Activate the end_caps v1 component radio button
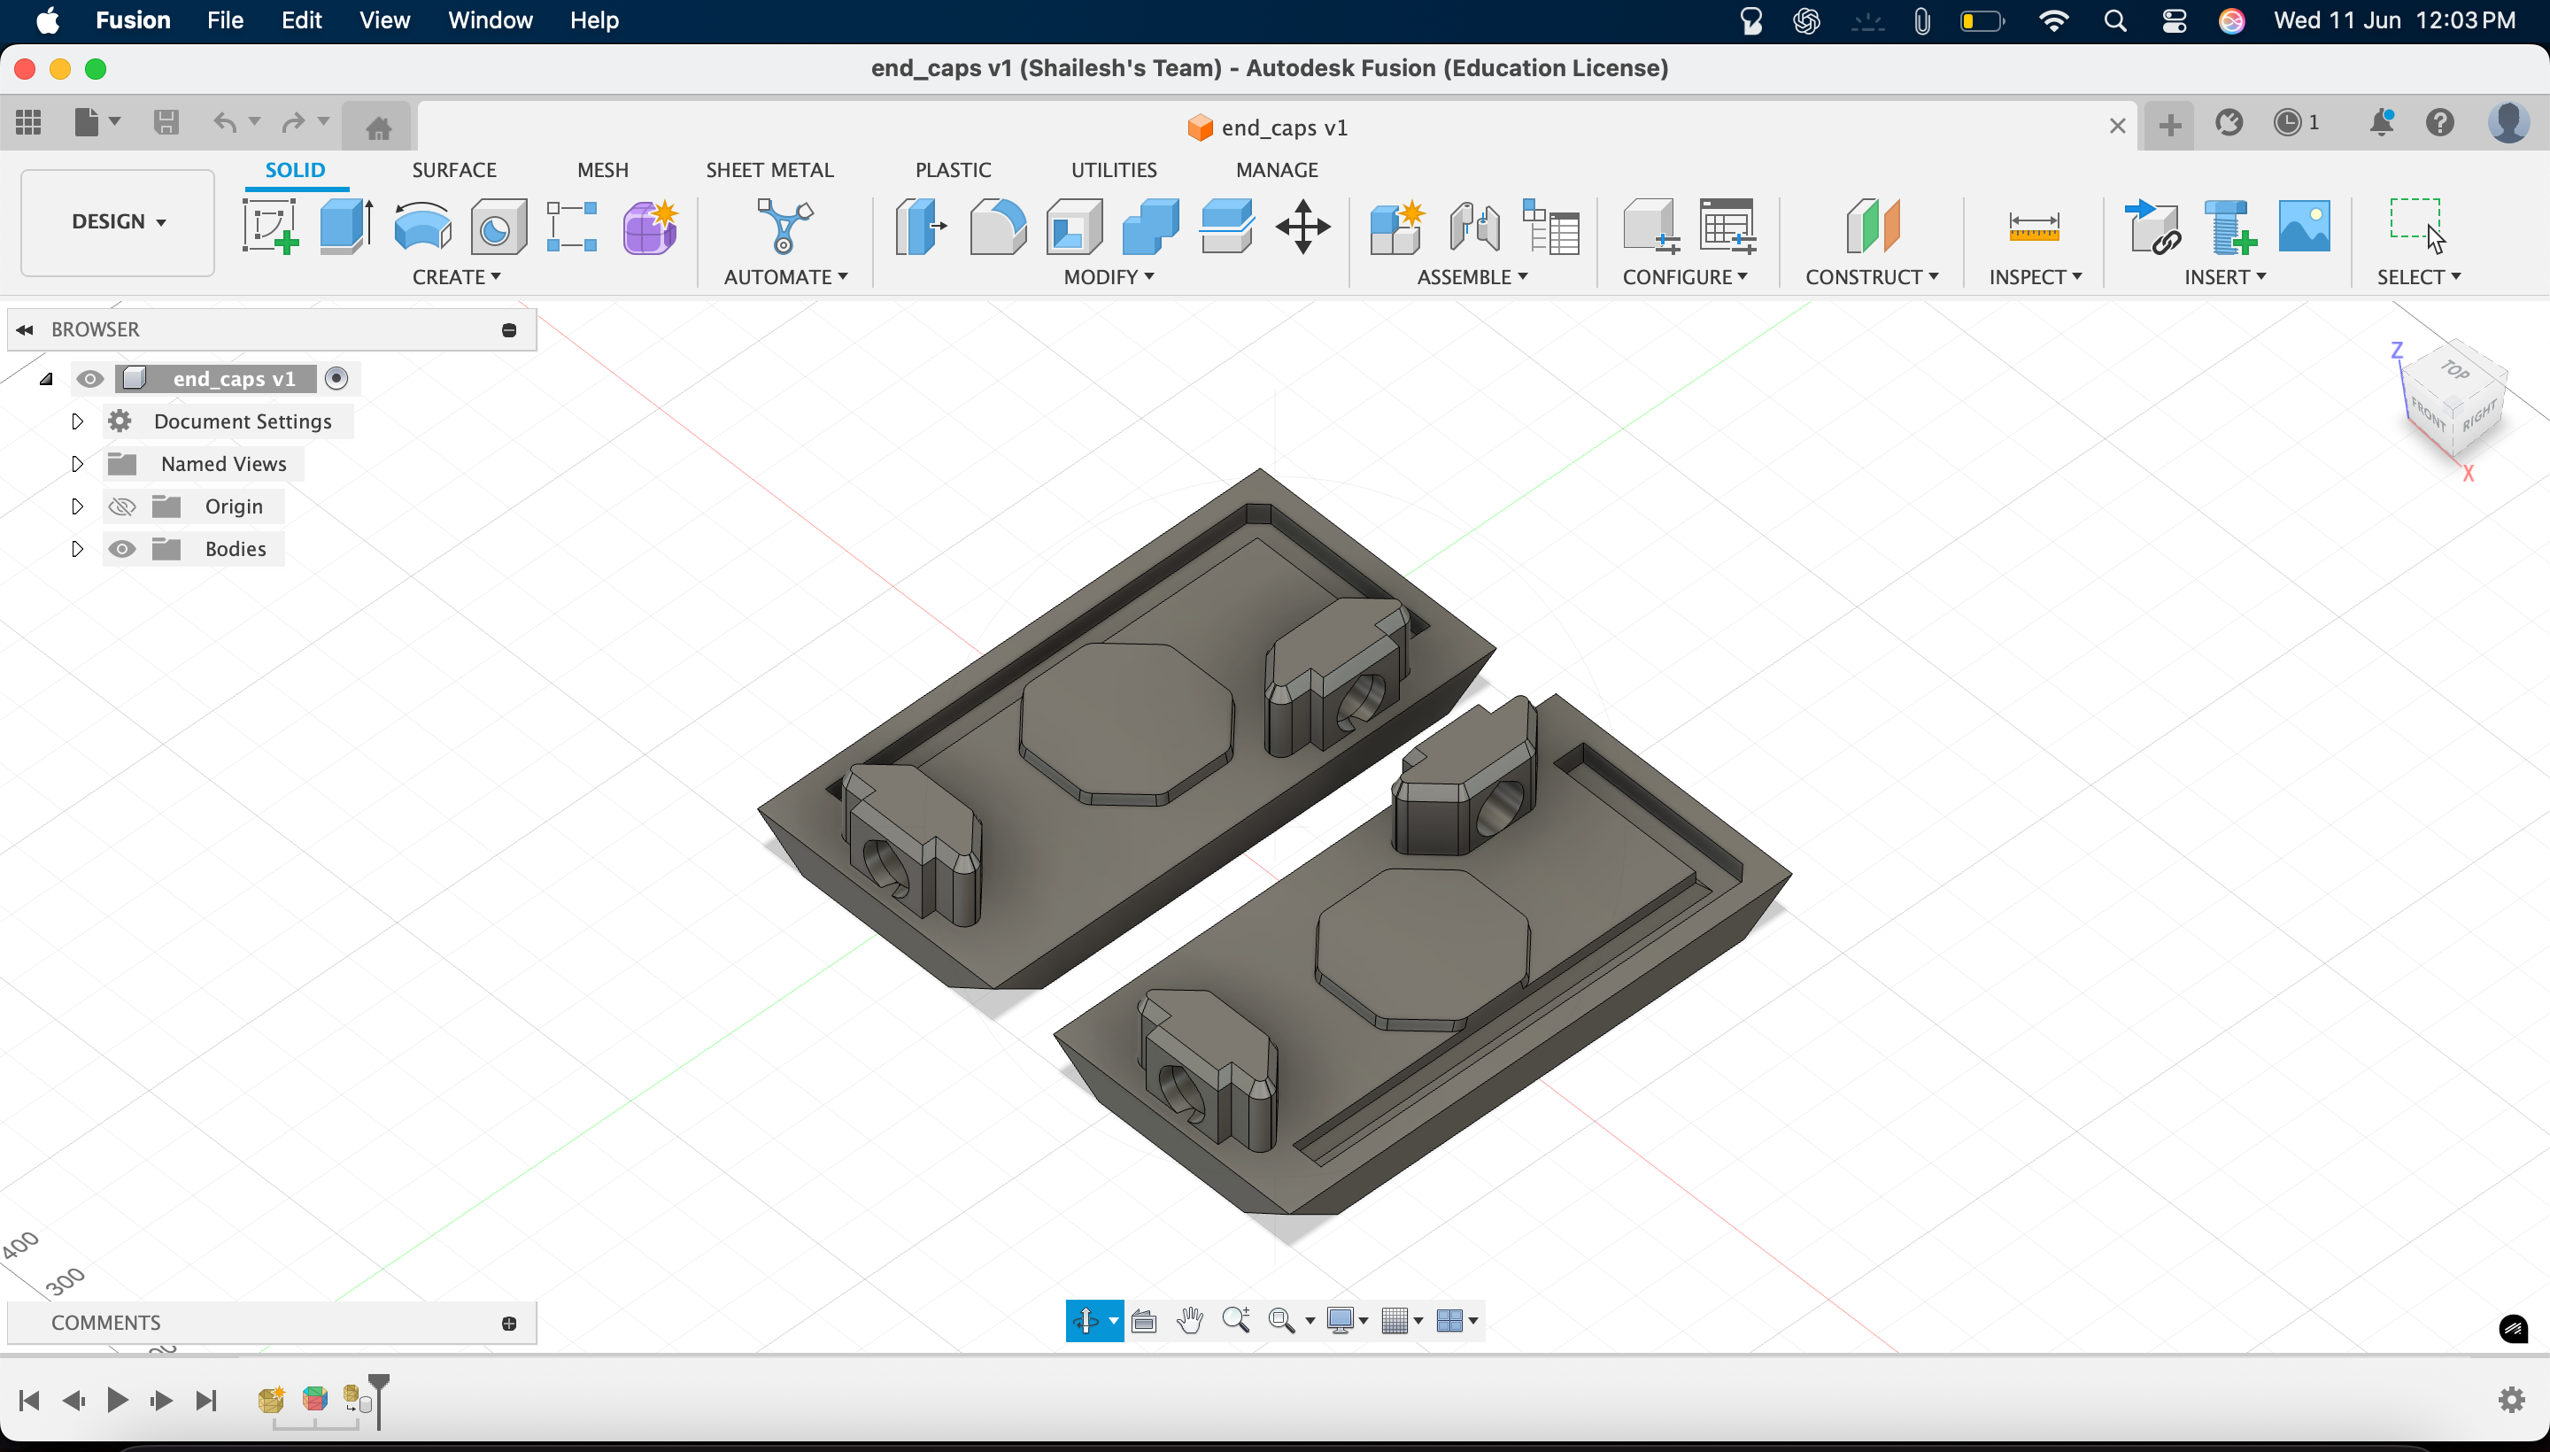 tap(337, 379)
